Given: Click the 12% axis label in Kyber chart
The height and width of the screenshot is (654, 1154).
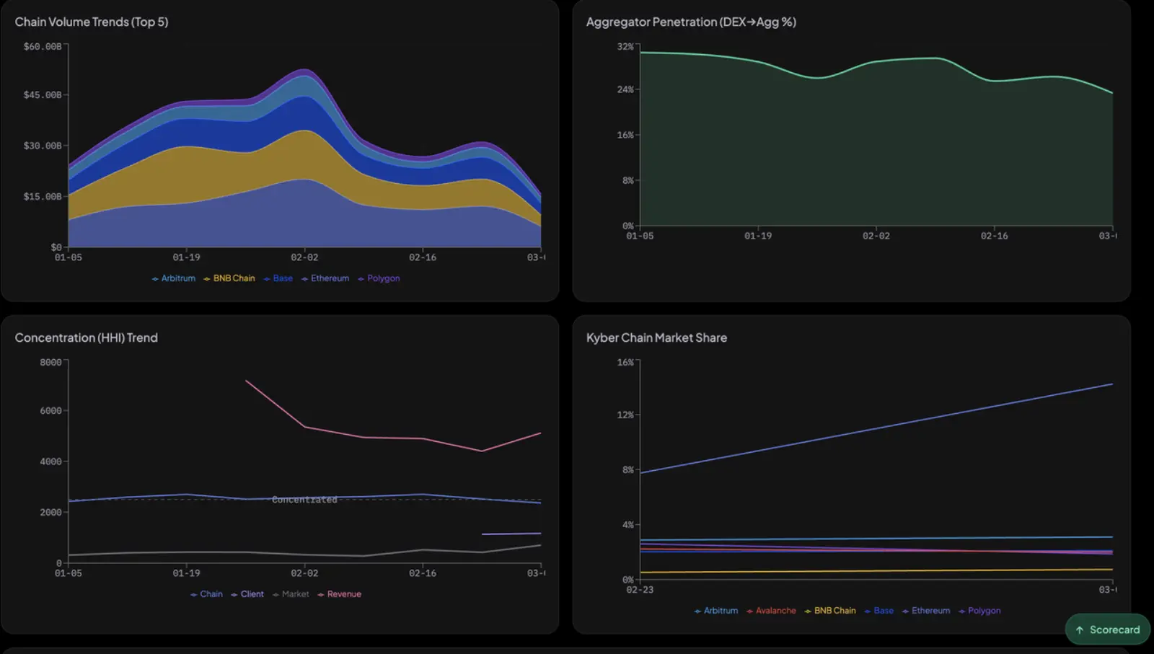Looking at the screenshot, I should click(x=625, y=415).
